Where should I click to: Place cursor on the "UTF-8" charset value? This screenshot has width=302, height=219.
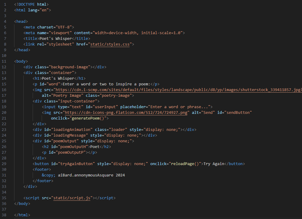[x=64, y=27]
